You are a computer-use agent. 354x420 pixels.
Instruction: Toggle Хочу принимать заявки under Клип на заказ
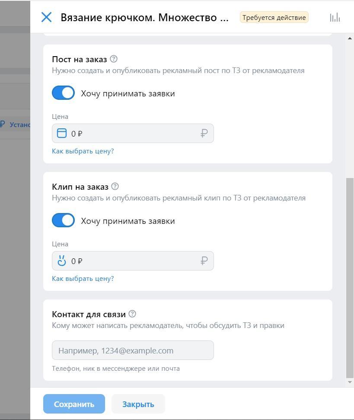tap(63, 220)
